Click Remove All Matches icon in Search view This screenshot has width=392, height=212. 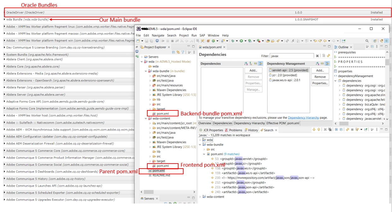tap(330, 130)
